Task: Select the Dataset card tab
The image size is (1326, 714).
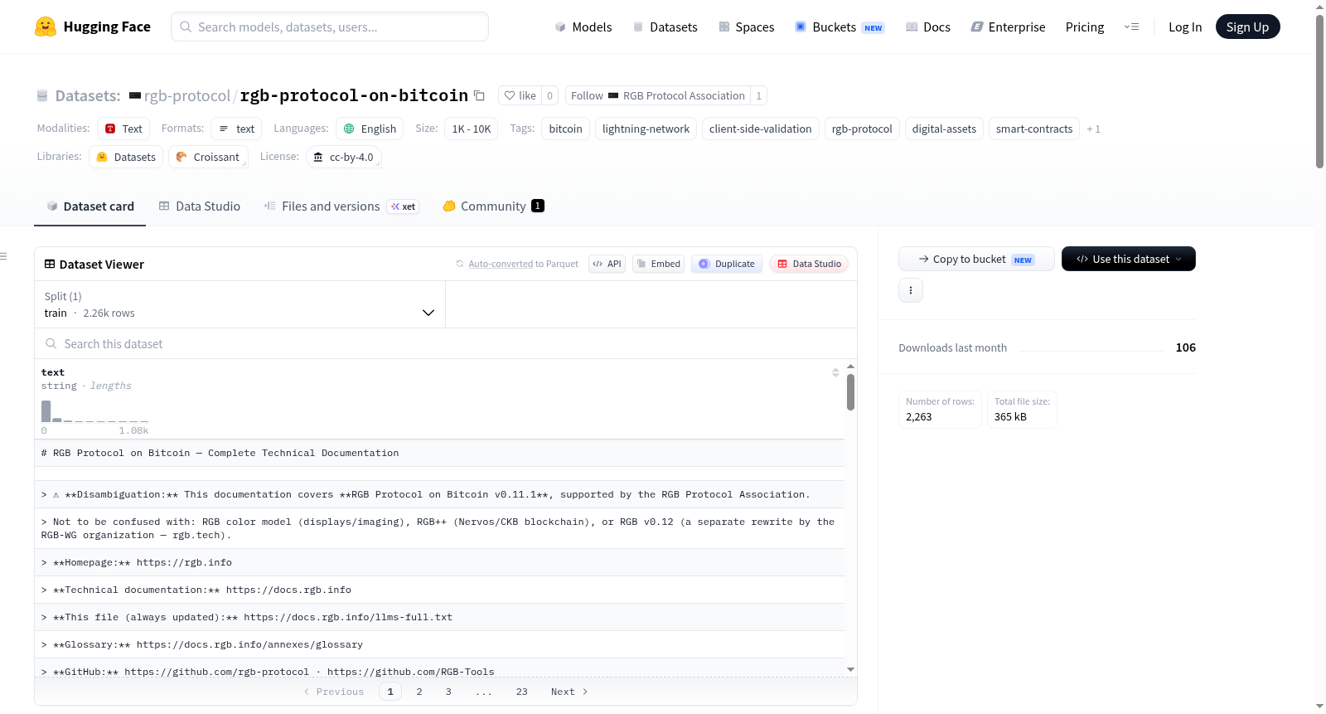Action: pos(90,206)
